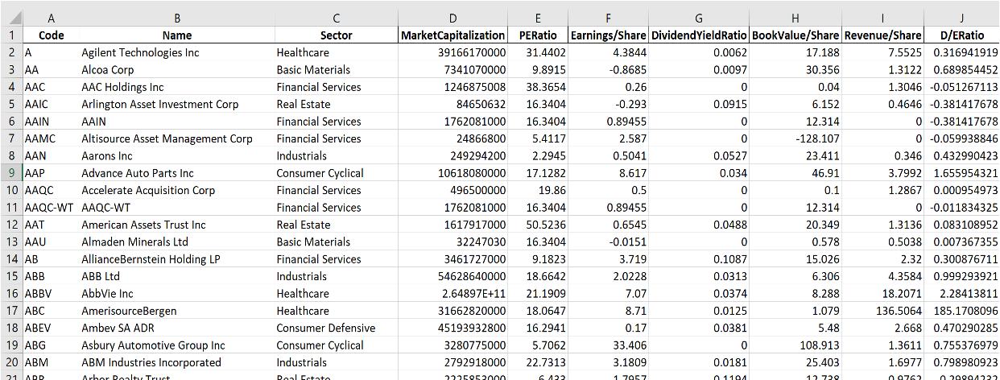The height and width of the screenshot is (380, 1000).
Task: Select the PERatio value 50.5236
Action: (538, 225)
